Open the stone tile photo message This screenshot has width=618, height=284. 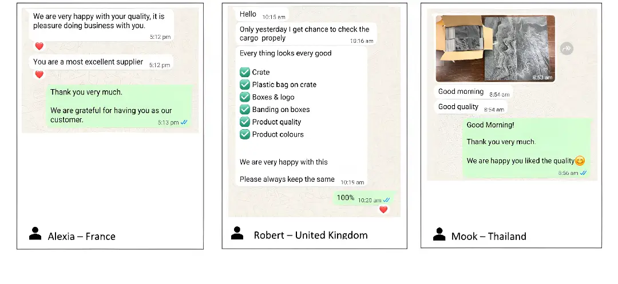click(x=495, y=49)
